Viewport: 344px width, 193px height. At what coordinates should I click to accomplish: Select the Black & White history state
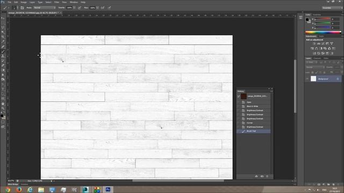point(253,106)
